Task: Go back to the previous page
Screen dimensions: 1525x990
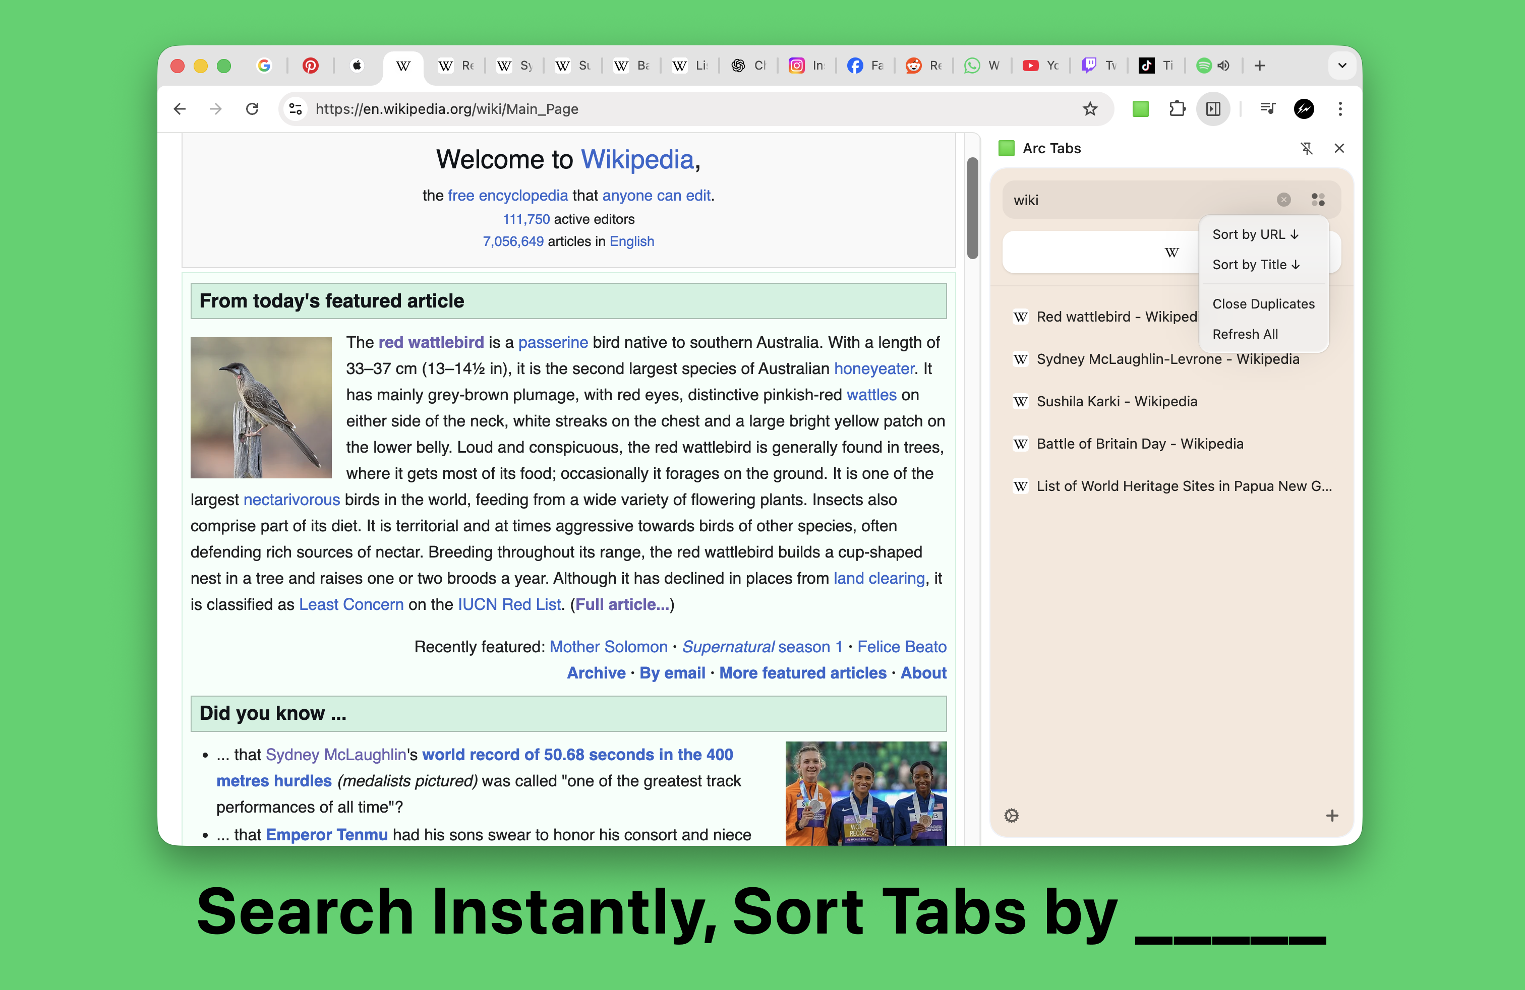Action: coord(180,109)
